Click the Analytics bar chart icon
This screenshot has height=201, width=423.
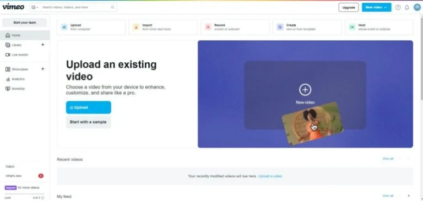pyautogui.click(x=8, y=79)
